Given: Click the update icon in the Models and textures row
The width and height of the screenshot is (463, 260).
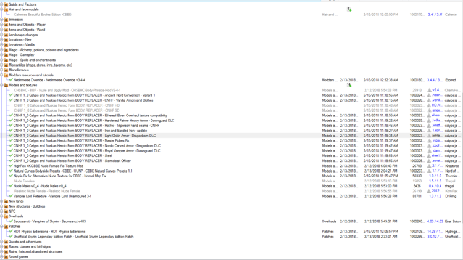Looking at the screenshot, I should (x=349, y=85).
